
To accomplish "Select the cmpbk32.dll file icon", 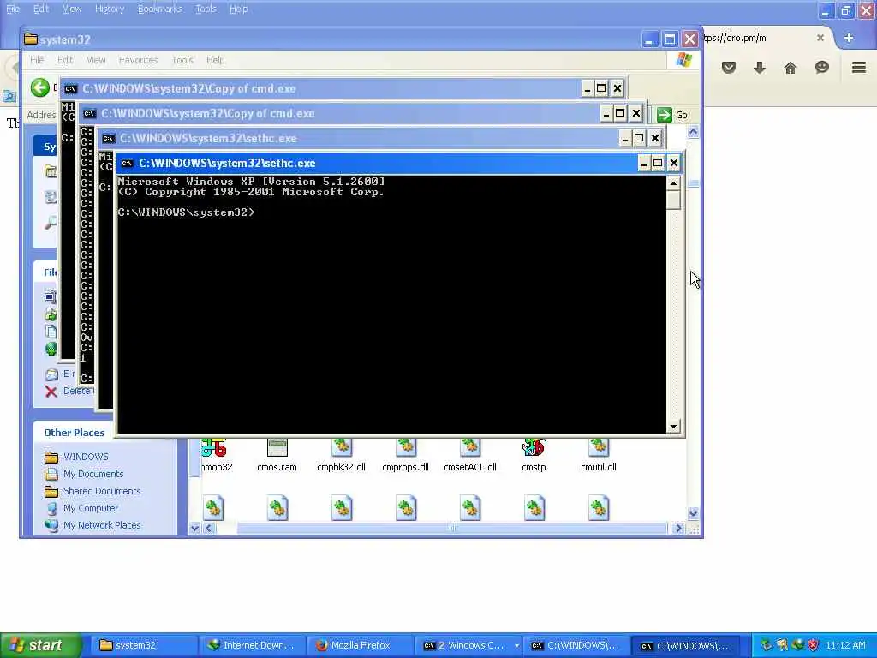I will (x=341, y=447).
